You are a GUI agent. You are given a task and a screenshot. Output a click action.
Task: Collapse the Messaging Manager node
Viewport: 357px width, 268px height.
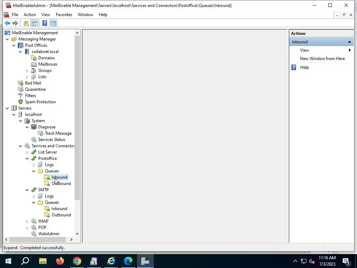click(7, 39)
